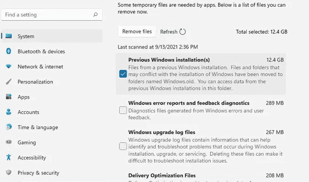Click Windows upgrade log files heading

(162, 132)
